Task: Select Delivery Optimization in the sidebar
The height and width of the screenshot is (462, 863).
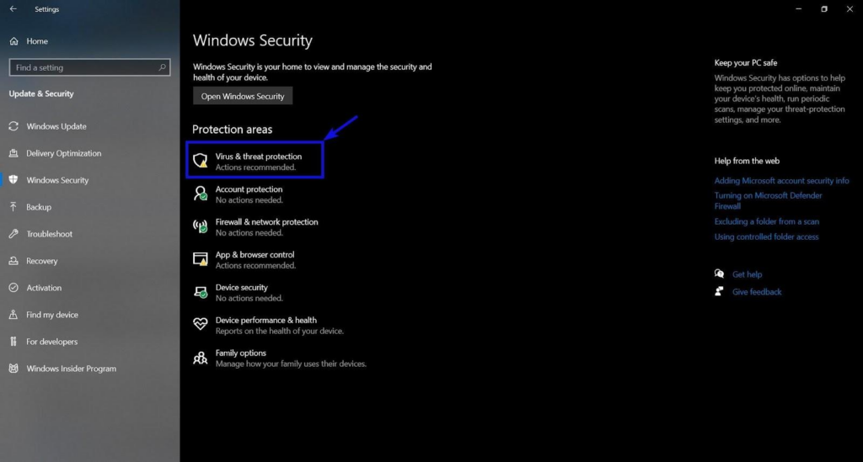Action: click(x=63, y=153)
